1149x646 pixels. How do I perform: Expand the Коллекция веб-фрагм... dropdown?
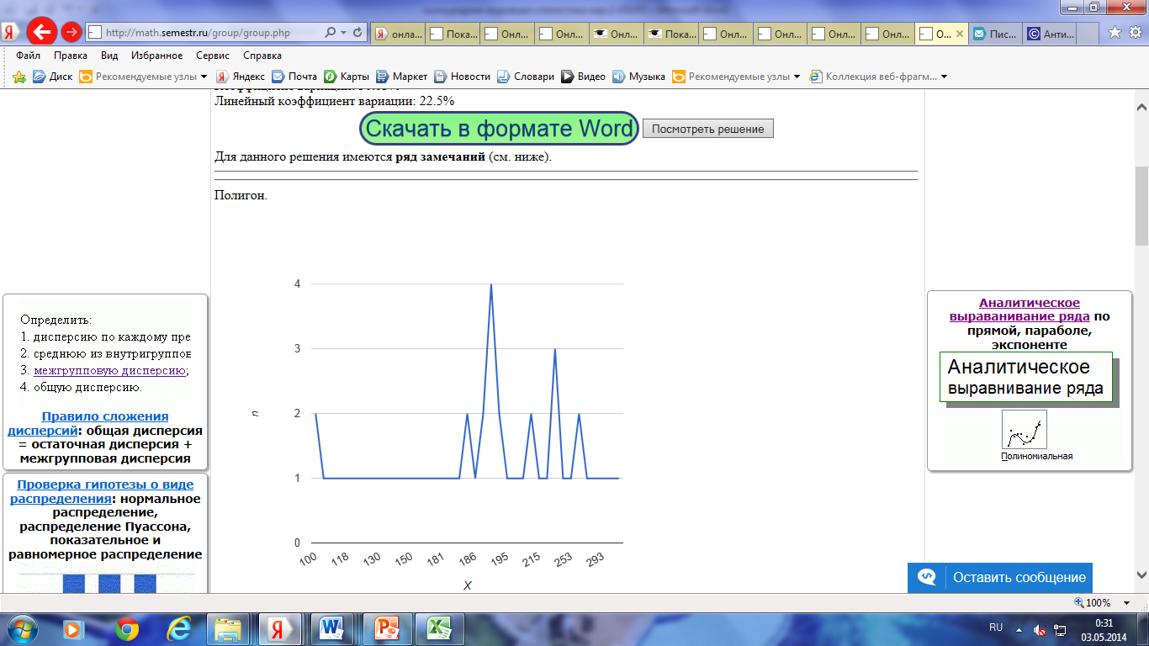click(944, 77)
